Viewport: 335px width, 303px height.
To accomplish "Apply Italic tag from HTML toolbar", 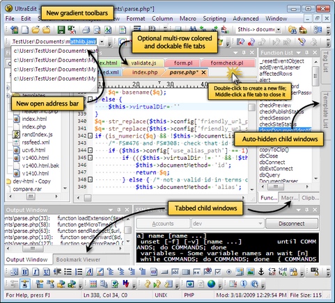I will click(36, 272).
